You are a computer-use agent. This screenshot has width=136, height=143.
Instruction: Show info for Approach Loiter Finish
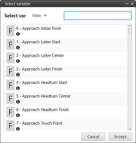pyautogui.click(x=18, y=74)
